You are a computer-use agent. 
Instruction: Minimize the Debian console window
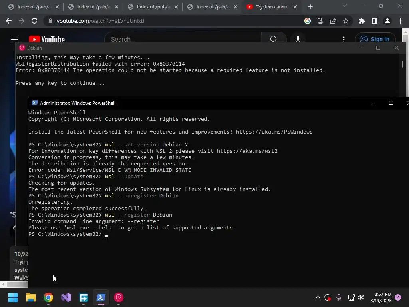coord(360,48)
